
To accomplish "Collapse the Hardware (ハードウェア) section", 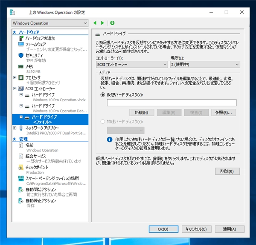I will point(15,32).
